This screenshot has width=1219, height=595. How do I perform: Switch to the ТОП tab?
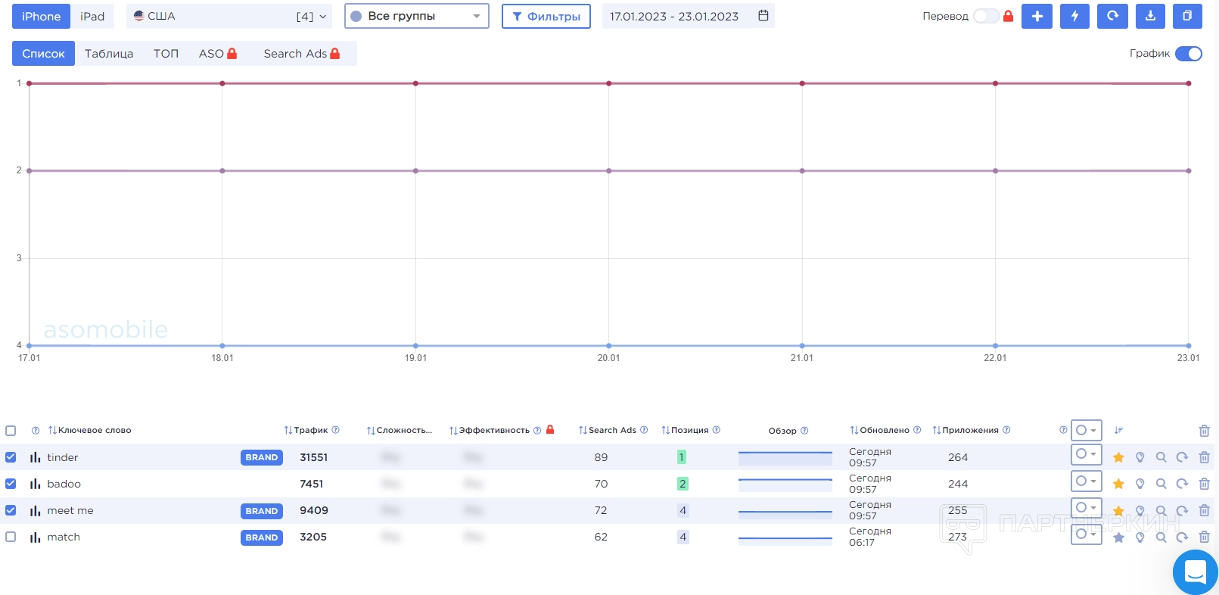pyautogui.click(x=166, y=54)
